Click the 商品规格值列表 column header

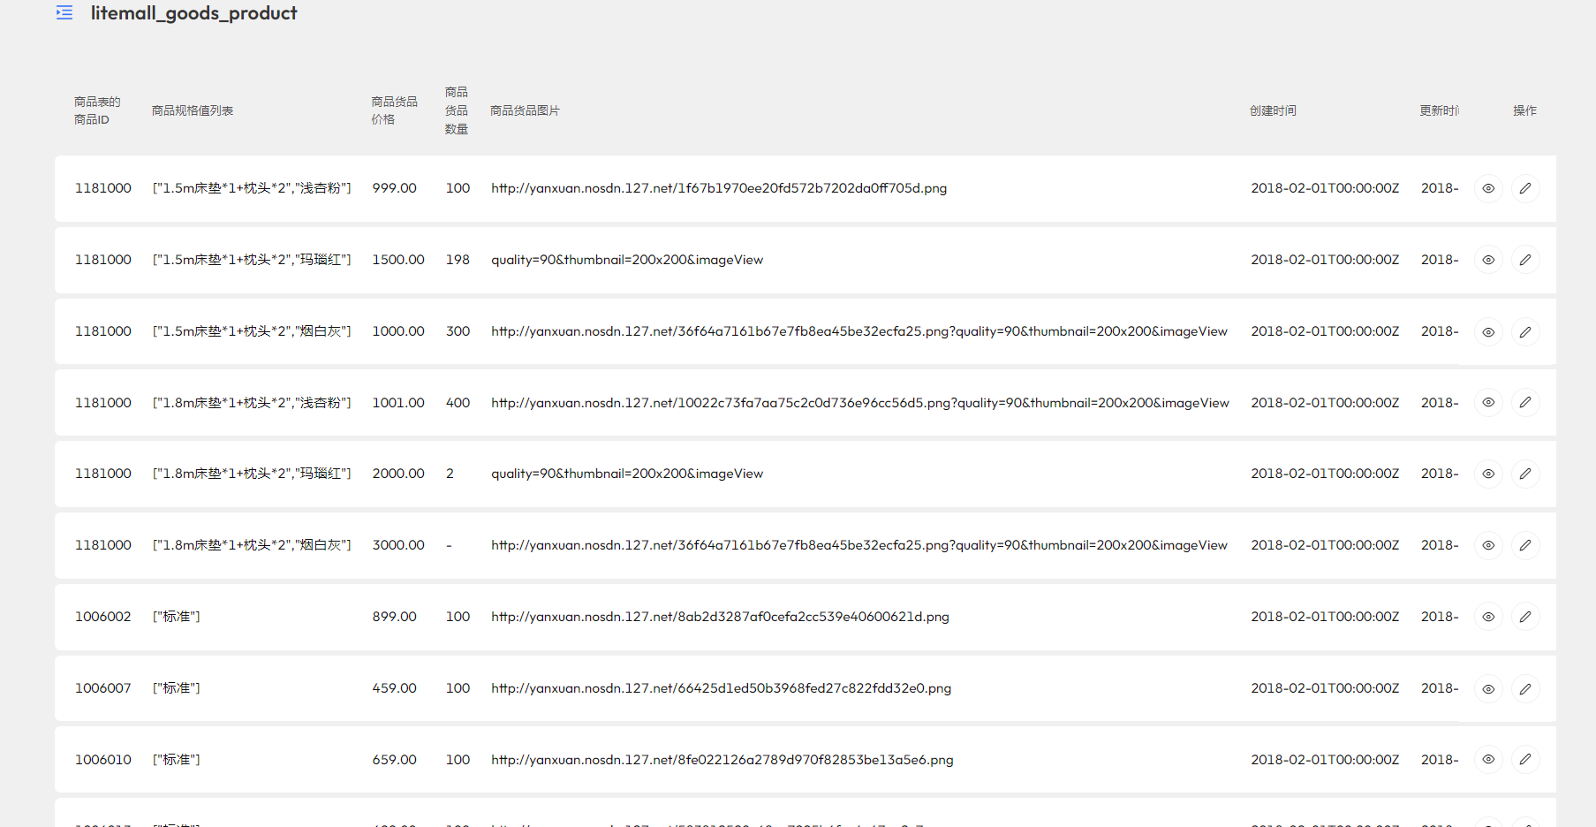[193, 110]
